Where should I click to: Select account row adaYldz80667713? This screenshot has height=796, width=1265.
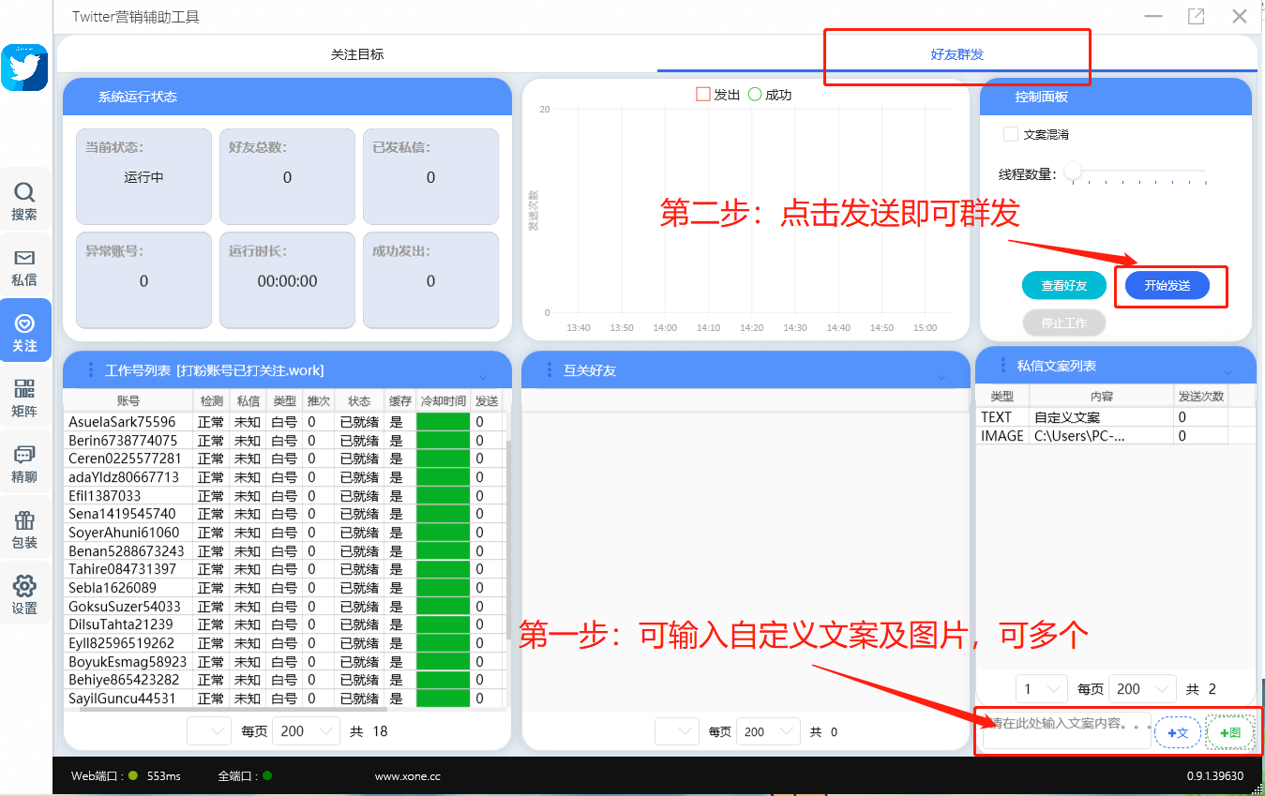point(284,477)
